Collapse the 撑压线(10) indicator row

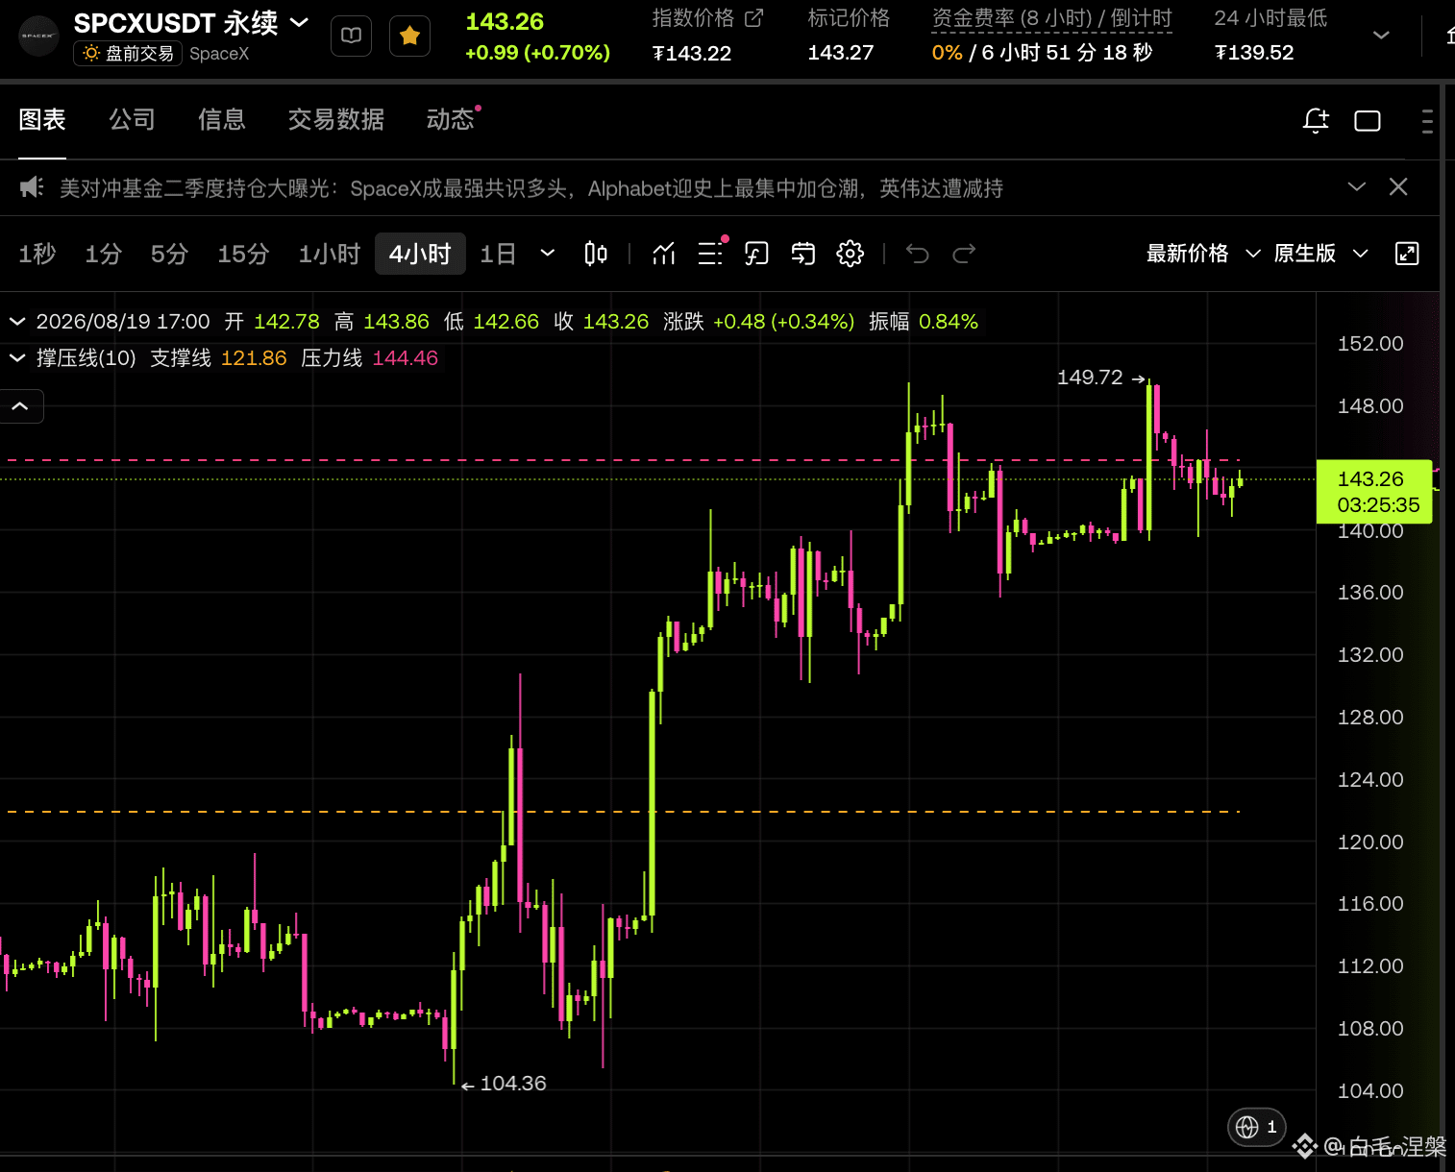coord(17,358)
